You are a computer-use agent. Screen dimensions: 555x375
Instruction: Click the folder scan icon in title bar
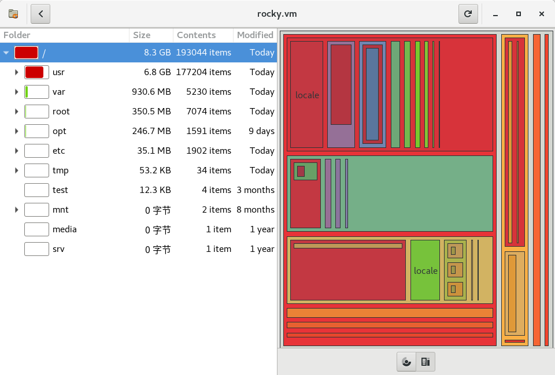13,14
